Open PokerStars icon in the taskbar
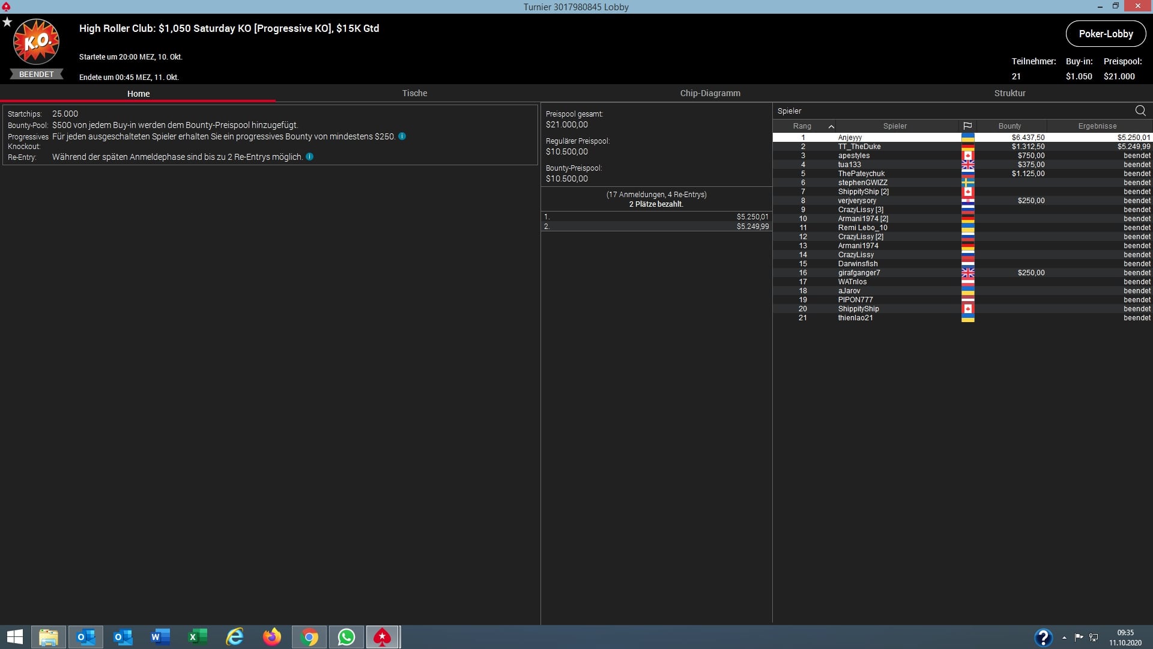Viewport: 1153px width, 649px height. [383, 637]
